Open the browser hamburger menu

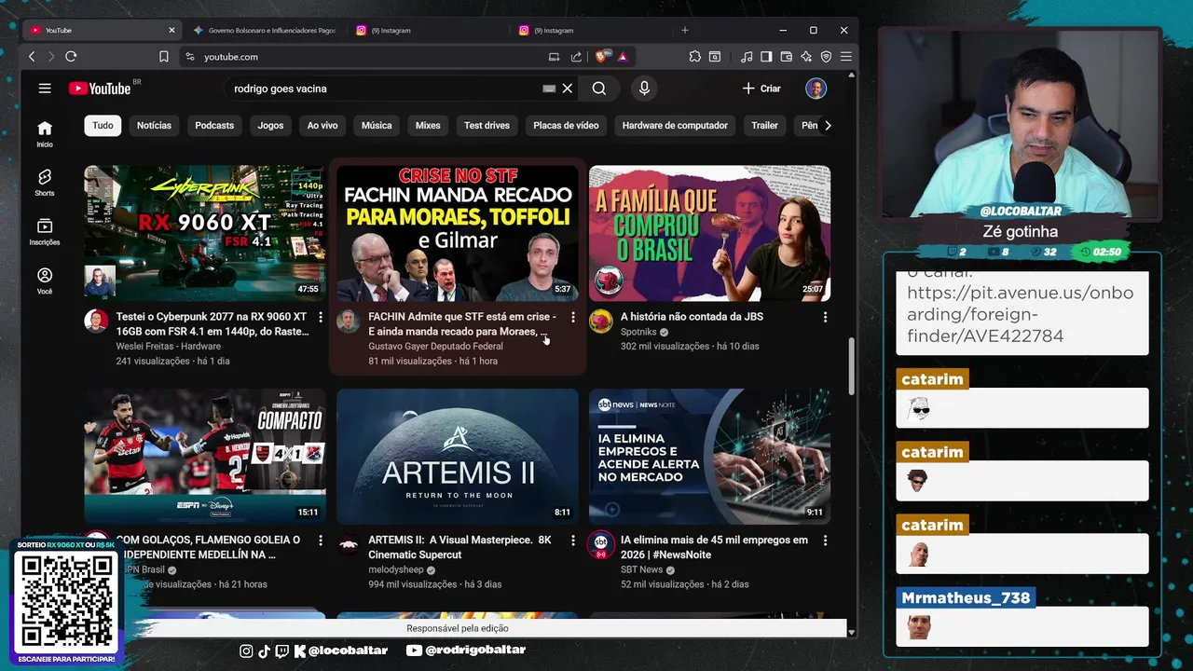pyautogui.click(x=846, y=57)
